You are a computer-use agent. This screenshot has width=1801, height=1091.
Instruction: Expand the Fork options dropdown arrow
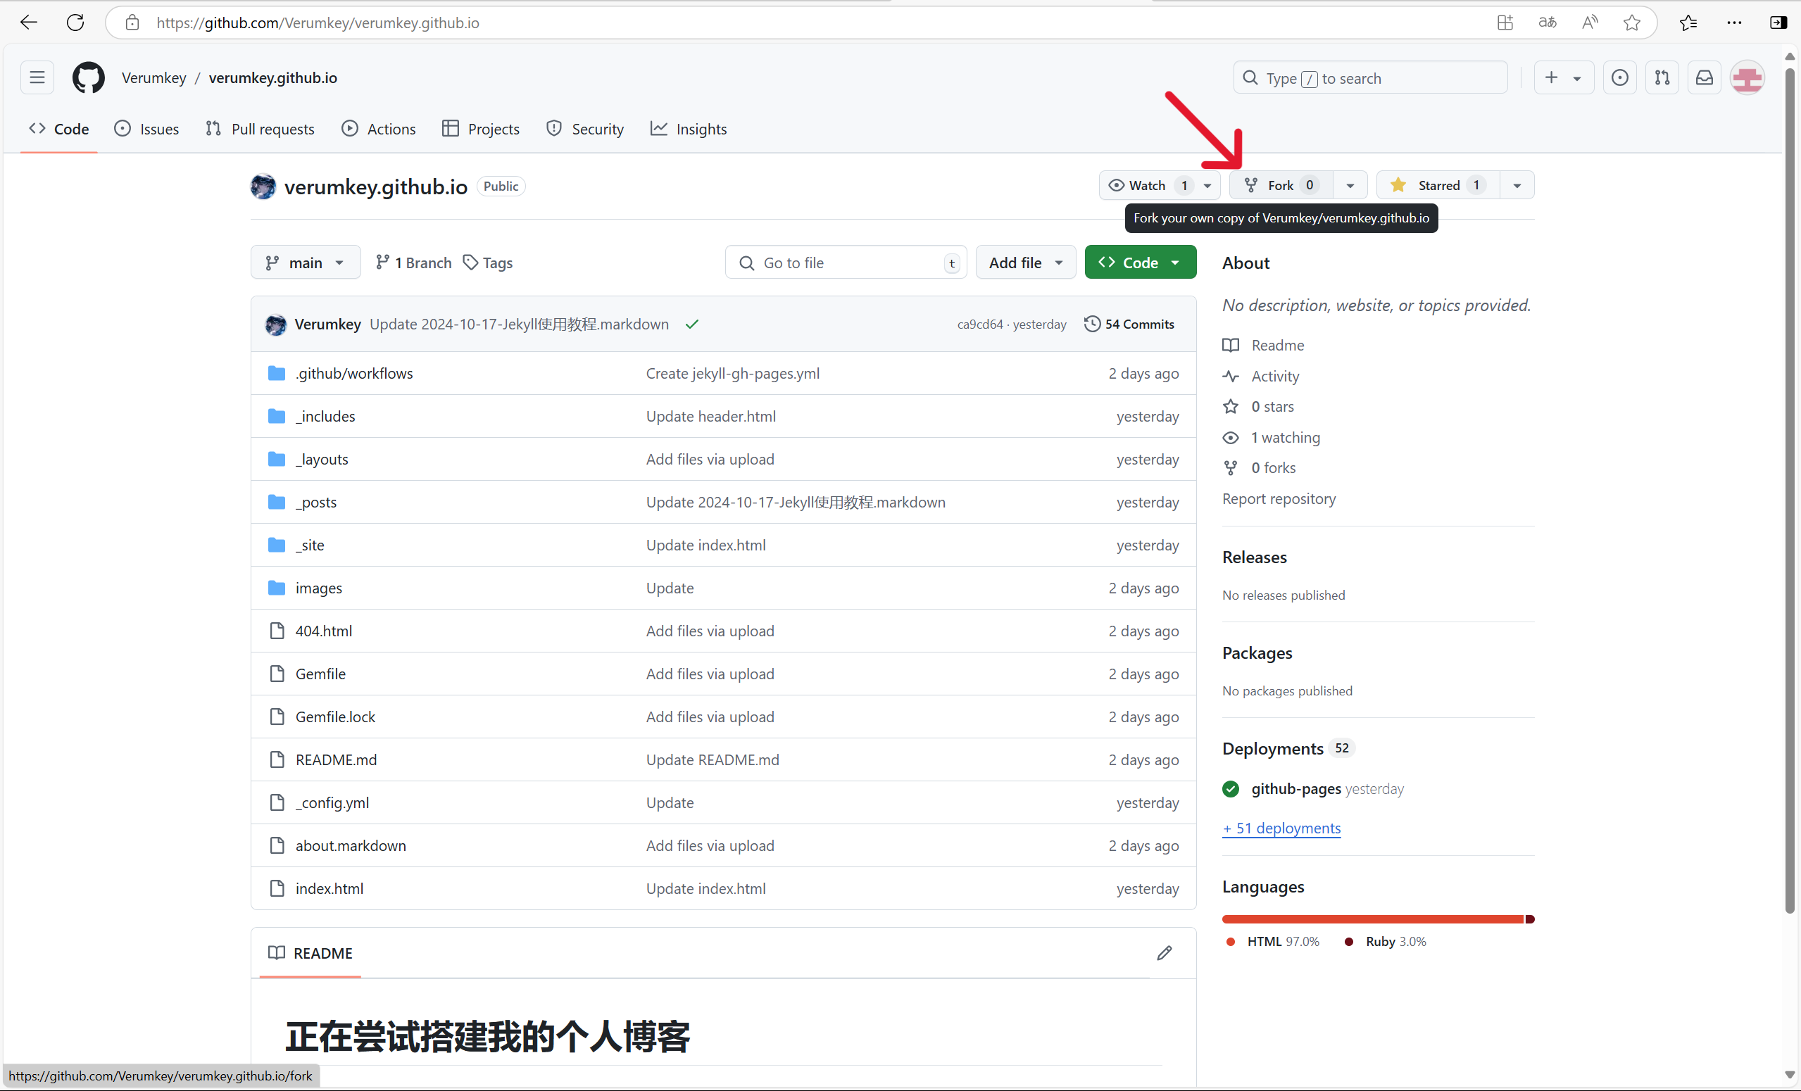[1350, 186]
